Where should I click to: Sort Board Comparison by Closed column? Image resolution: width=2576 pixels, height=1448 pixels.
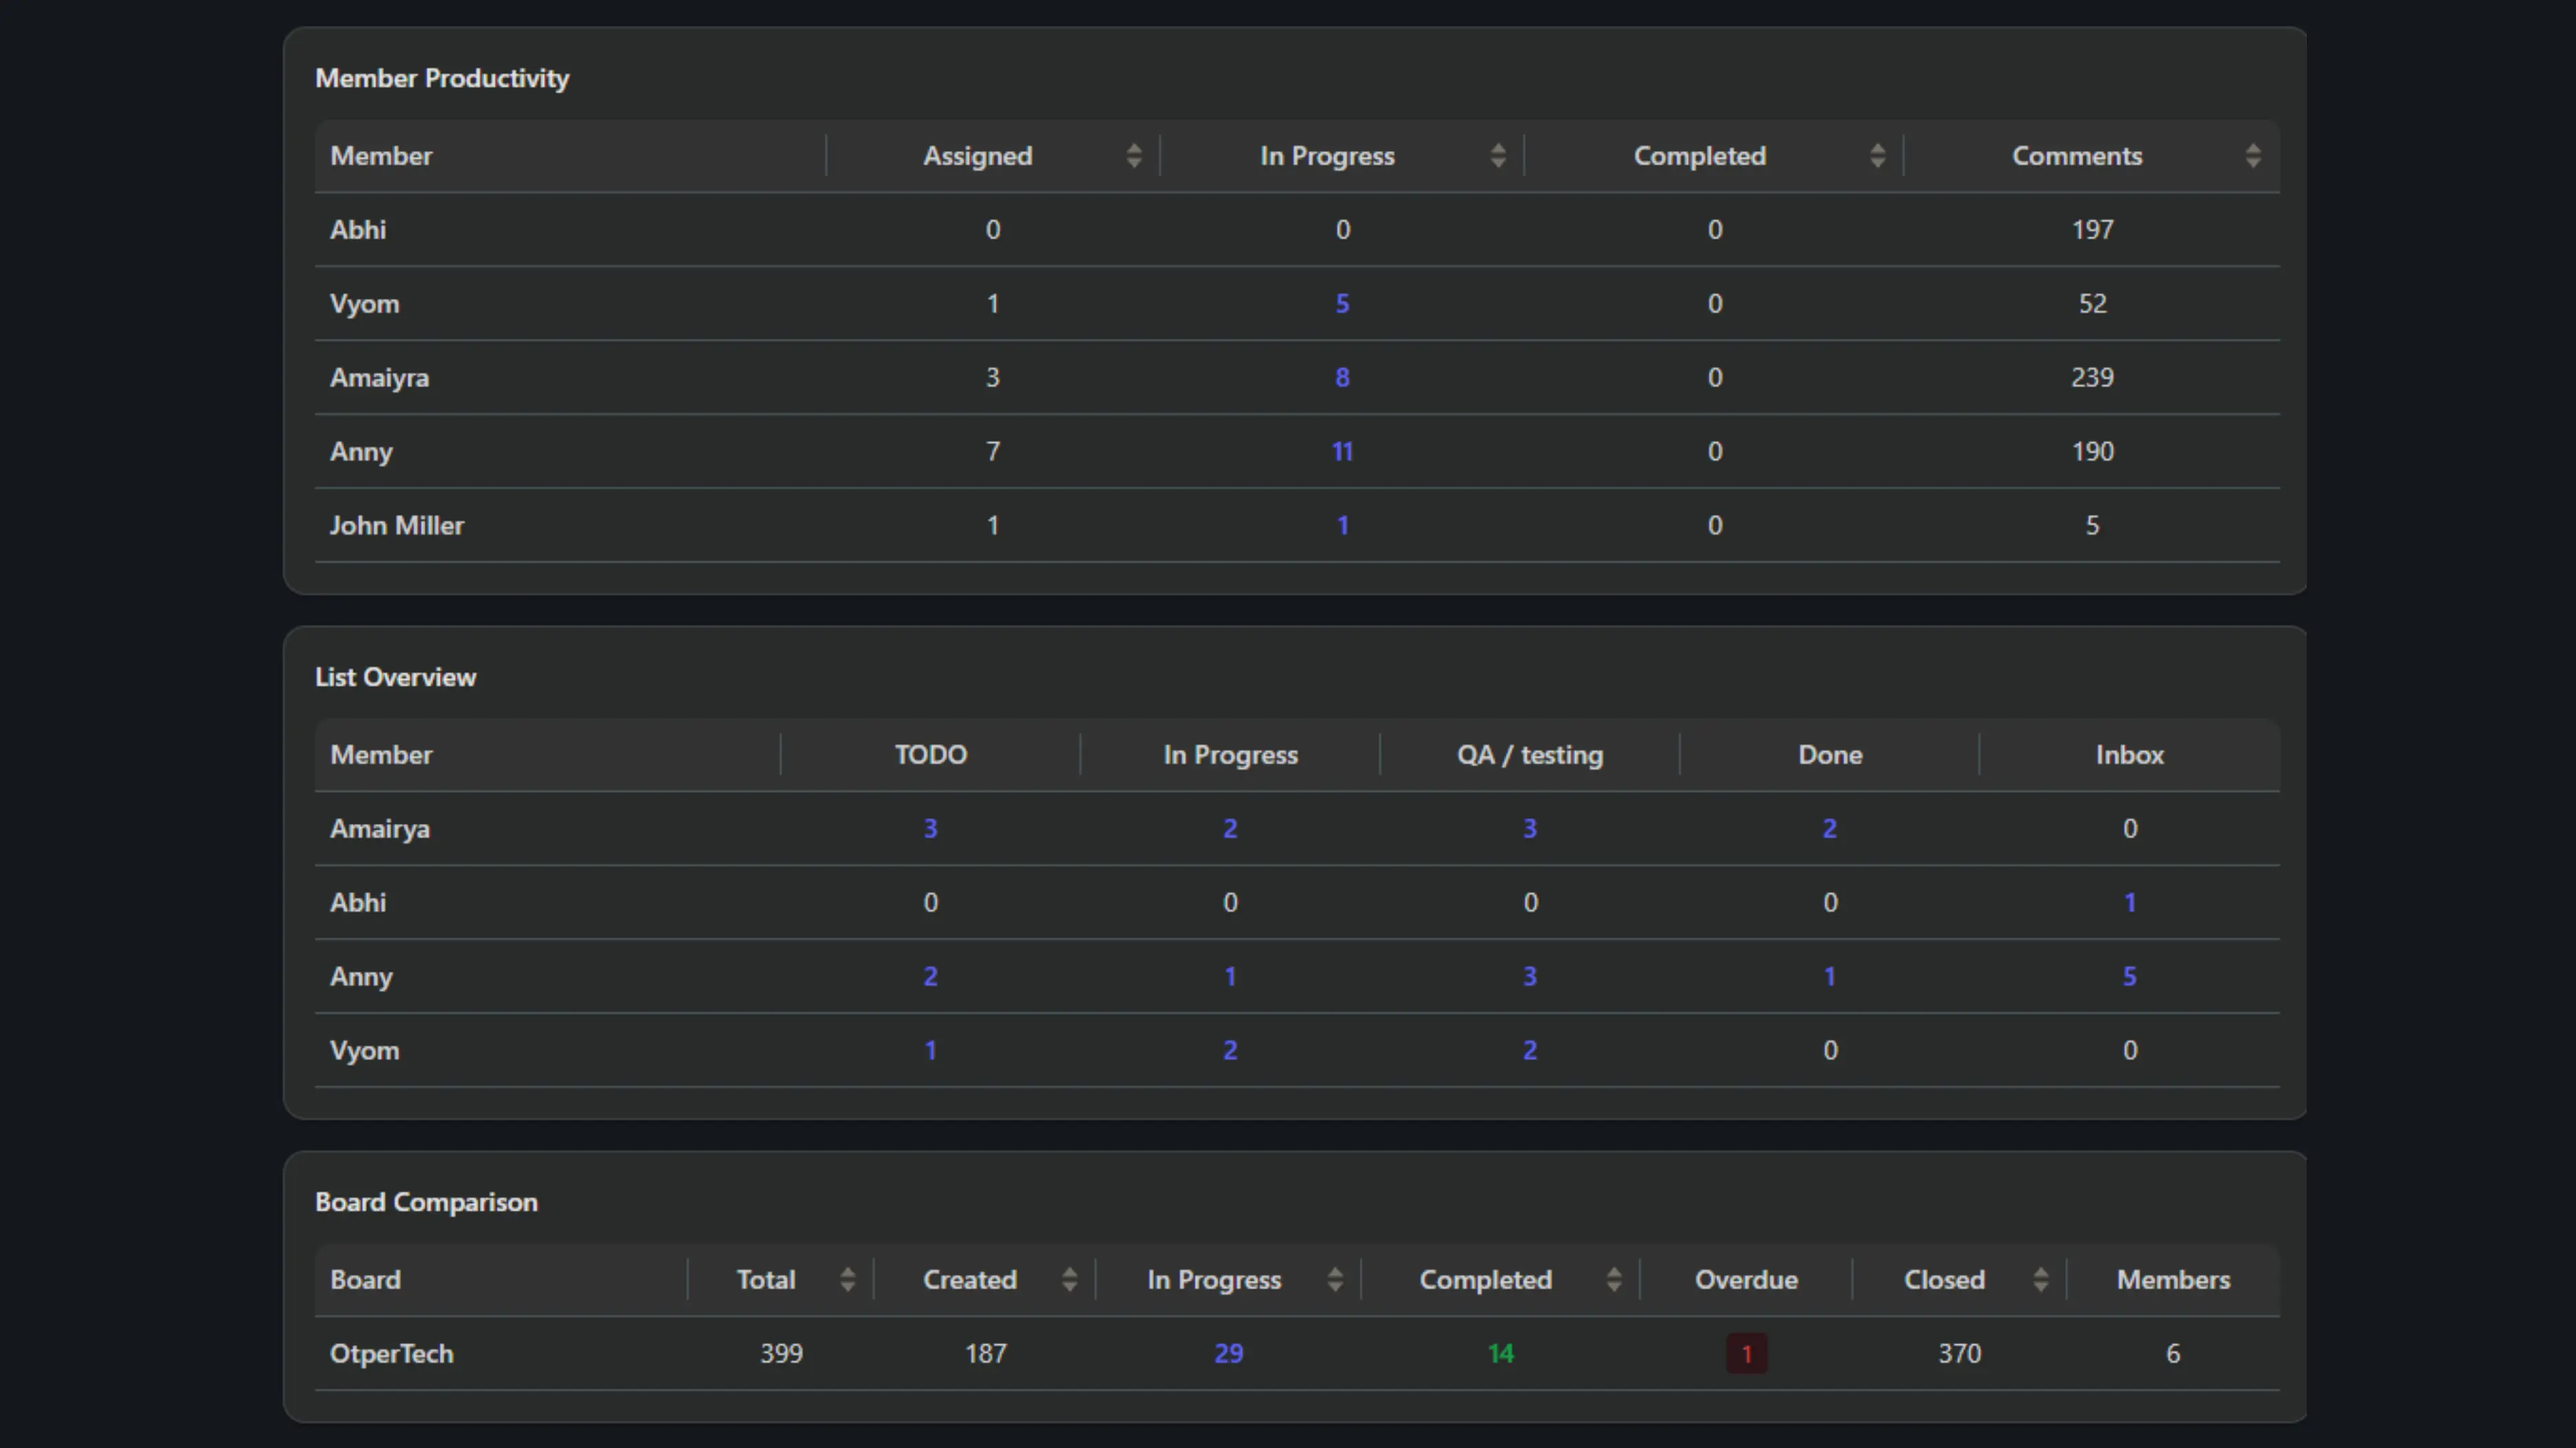tap(2040, 1280)
